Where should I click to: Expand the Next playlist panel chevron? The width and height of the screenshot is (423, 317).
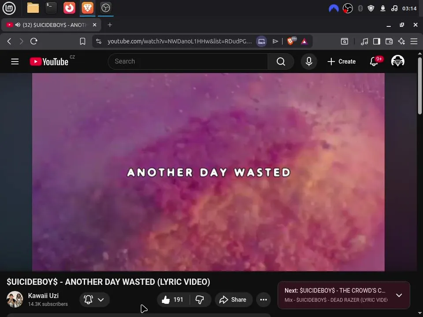[x=399, y=295]
